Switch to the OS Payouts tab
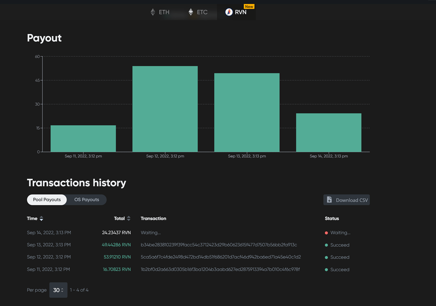The height and width of the screenshot is (306, 436). coord(86,199)
